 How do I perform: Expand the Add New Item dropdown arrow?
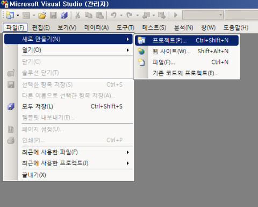coord(34,15)
